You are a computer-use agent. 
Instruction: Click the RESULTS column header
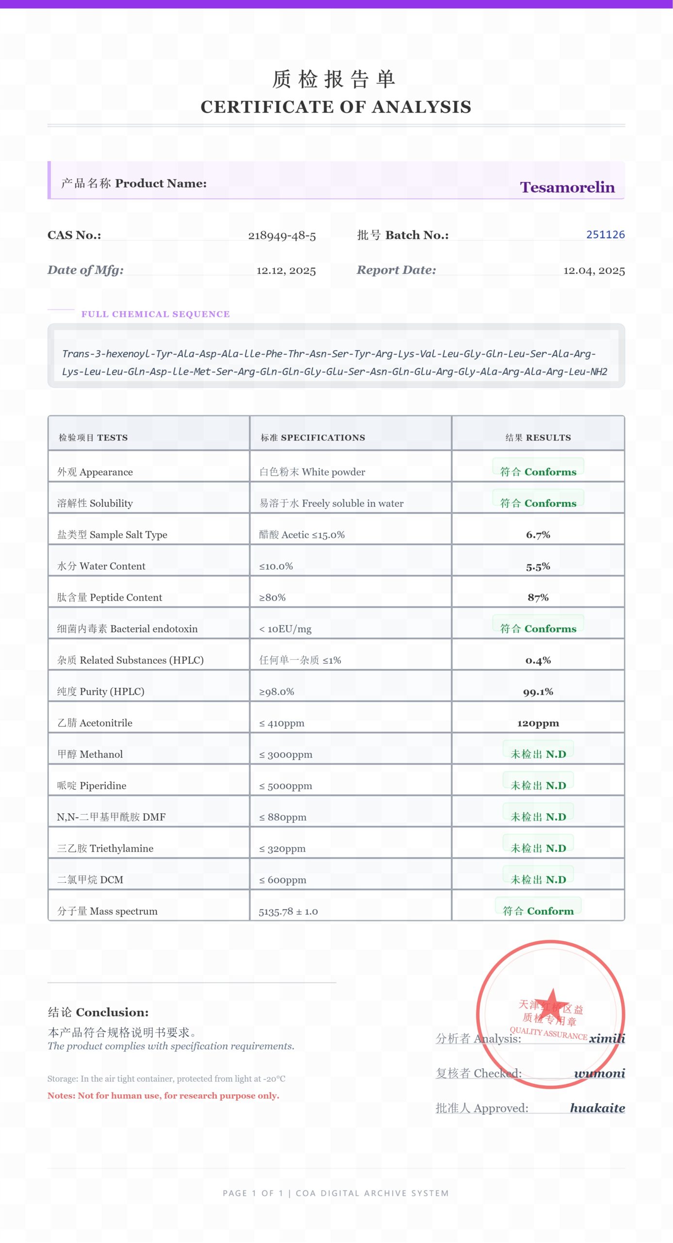pos(538,437)
